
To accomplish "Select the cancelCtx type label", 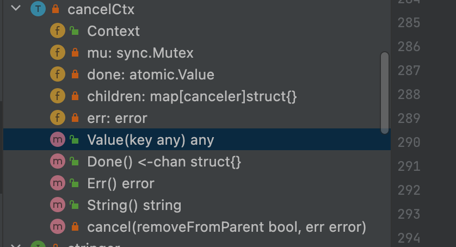I will tap(101, 9).
